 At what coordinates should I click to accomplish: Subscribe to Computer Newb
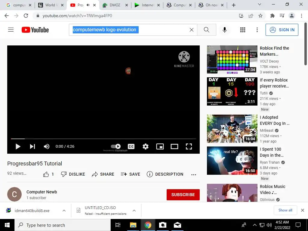pos(183,195)
